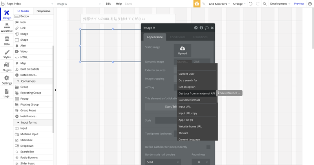Open the Help menu

click(x=119, y=4)
